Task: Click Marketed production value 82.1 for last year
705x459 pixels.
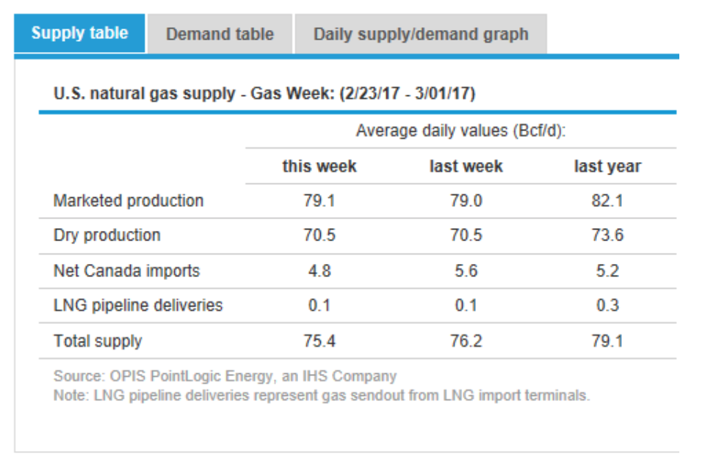Action: pyautogui.click(x=607, y=201)
